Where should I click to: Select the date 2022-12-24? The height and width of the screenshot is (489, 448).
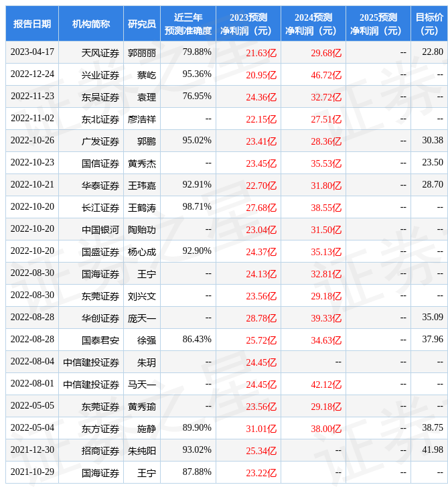[x=32, y=74]
